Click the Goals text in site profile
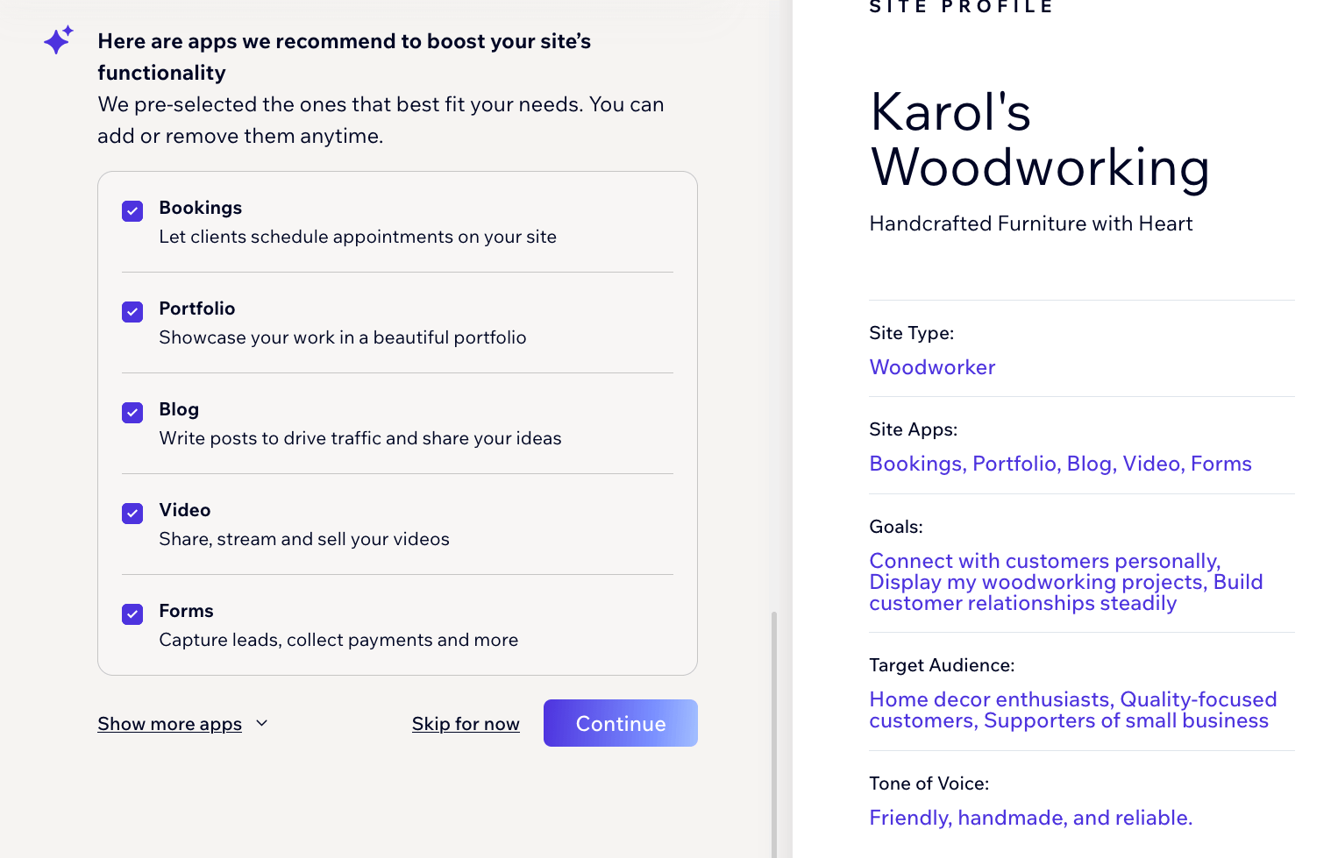The width and height of the screenshot is (1338, 858). click(x=1065, y=582)
